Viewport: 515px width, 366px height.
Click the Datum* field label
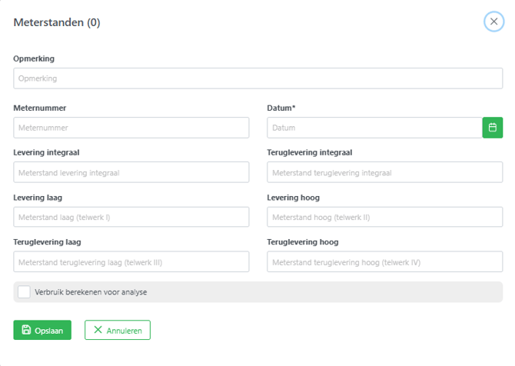[x=281, y=108]
